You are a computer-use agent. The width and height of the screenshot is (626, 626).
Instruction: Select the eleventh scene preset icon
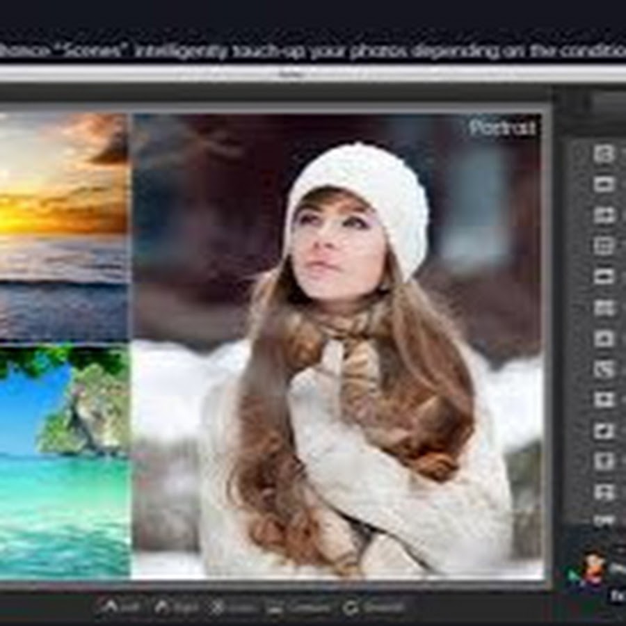click(604, 461)
